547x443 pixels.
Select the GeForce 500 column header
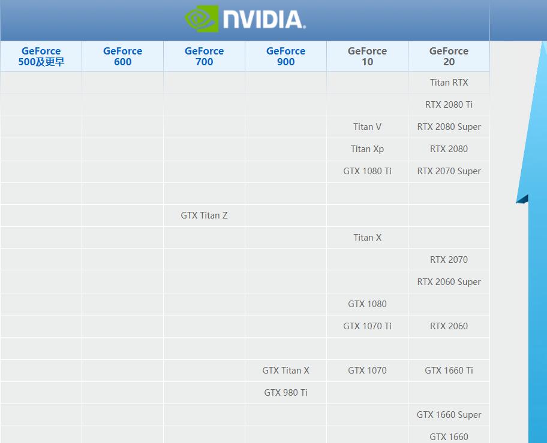point(41,56)
